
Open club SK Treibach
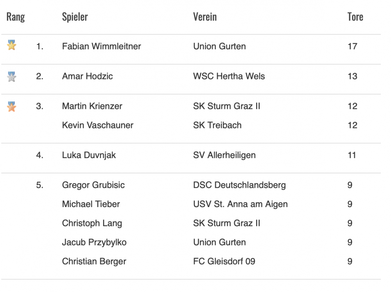(217, 125)
